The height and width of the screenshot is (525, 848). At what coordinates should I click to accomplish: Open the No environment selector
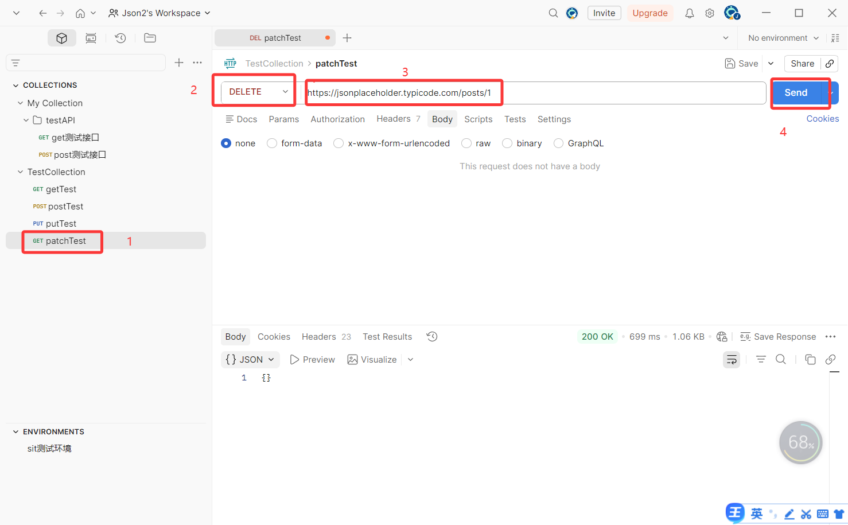click(783, 38)
